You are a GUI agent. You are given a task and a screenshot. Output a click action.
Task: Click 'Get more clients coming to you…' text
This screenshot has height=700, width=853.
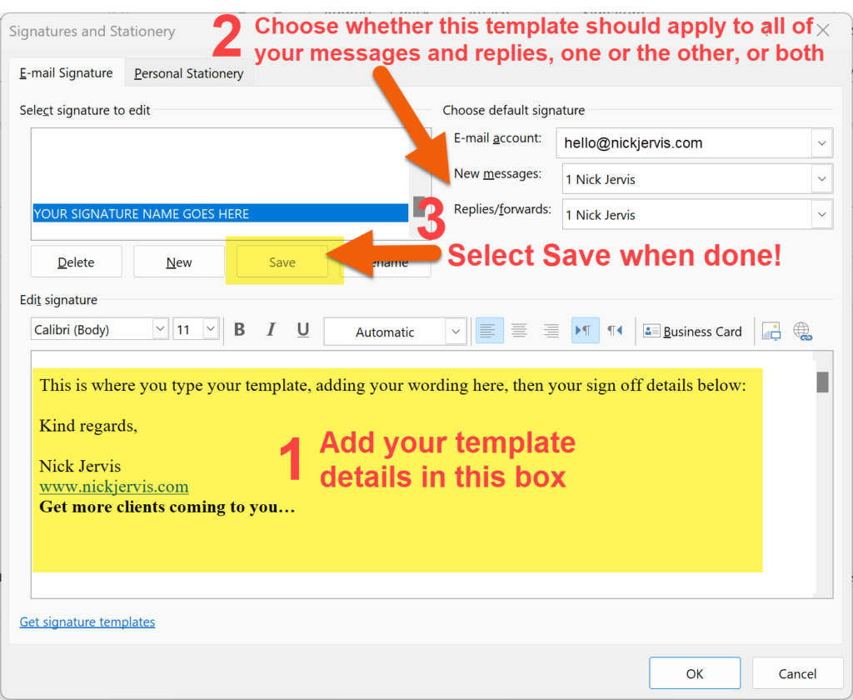point(167,507)
